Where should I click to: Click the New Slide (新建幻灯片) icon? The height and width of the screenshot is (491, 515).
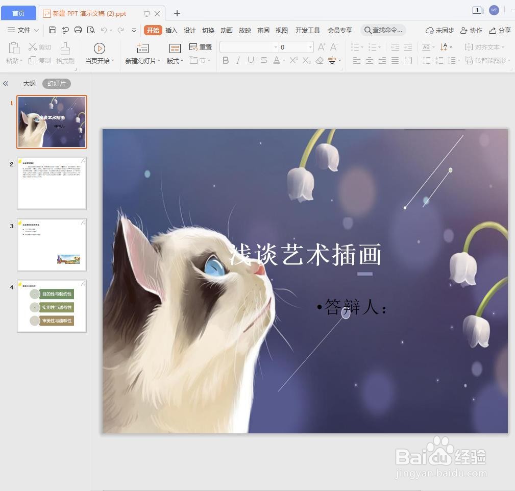[142, 48]
